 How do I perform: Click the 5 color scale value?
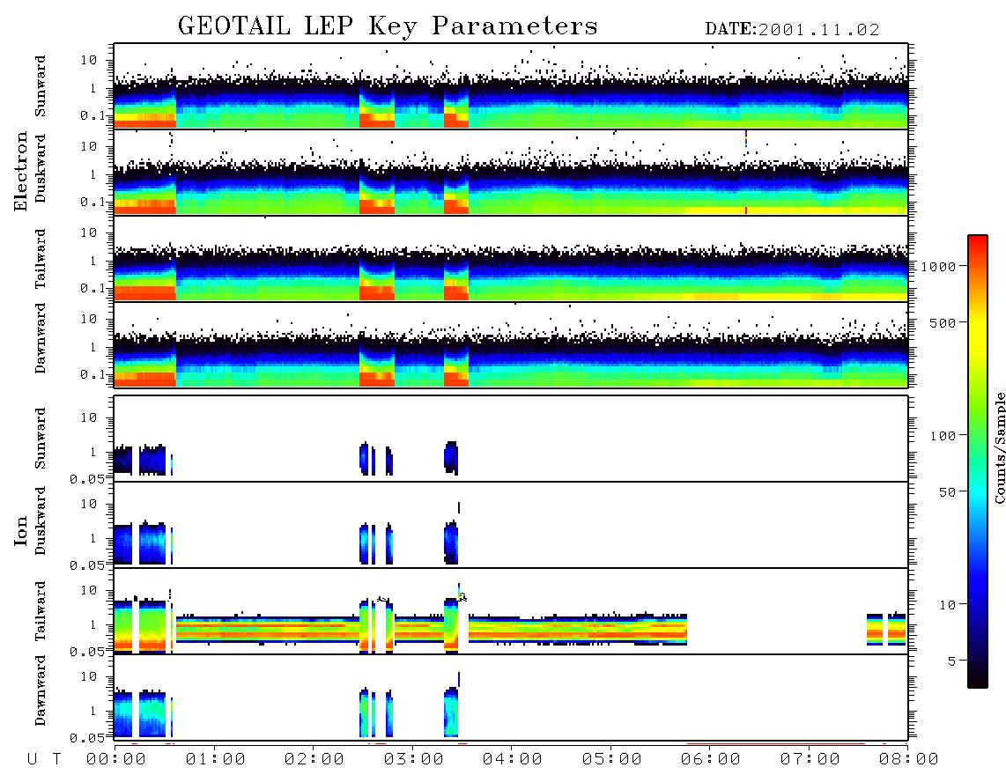point(952,661)
